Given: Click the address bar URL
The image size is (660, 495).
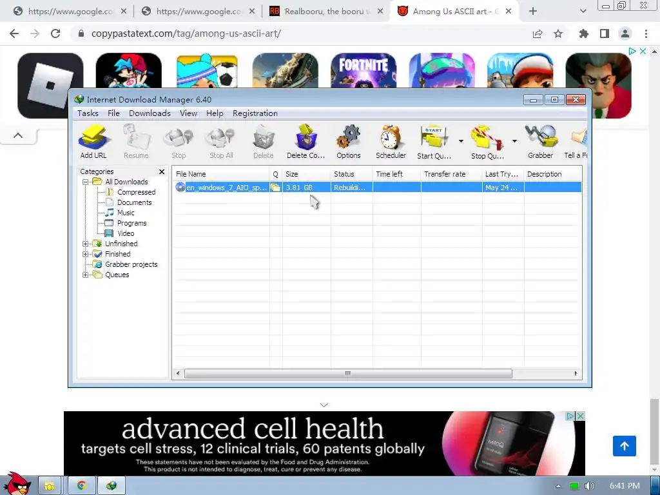Looking at the screenshot, I should [186, 34].
